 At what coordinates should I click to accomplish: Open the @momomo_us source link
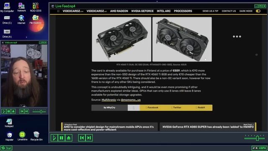coord(131,100)
